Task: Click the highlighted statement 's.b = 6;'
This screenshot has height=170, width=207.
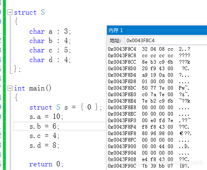Action: tap(44, 126)
